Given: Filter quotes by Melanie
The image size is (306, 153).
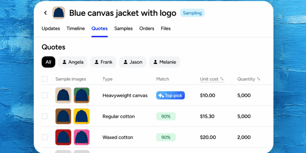Looking at the screenshot, I should 164,62.
